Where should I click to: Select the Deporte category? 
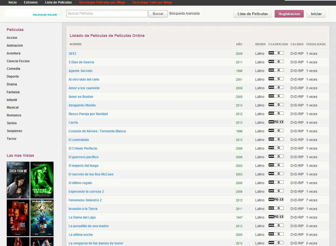click(13, 77)
